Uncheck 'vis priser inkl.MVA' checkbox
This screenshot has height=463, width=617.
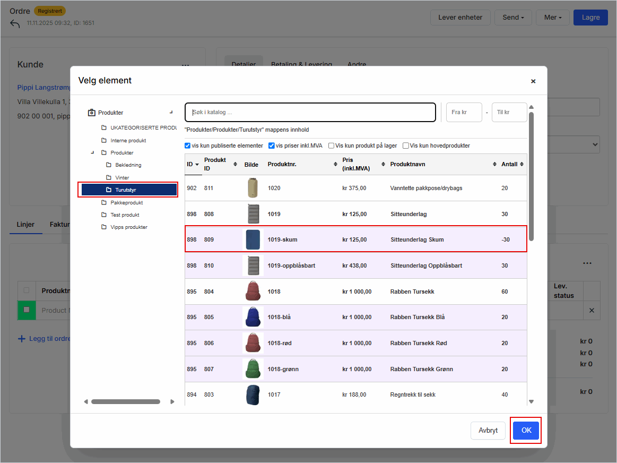tap(272, 145)
